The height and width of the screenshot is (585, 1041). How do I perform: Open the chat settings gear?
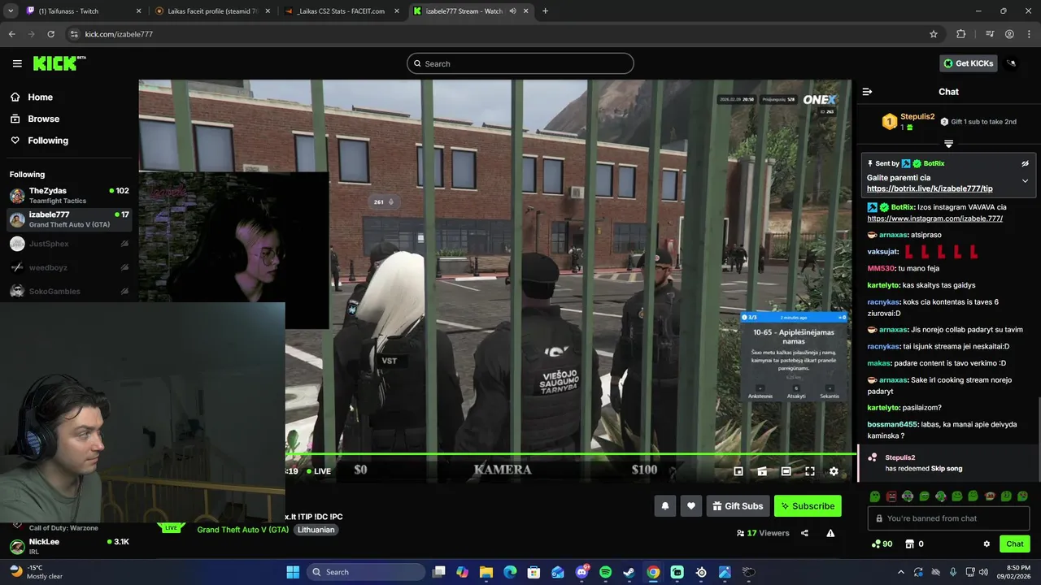(987, 544)
